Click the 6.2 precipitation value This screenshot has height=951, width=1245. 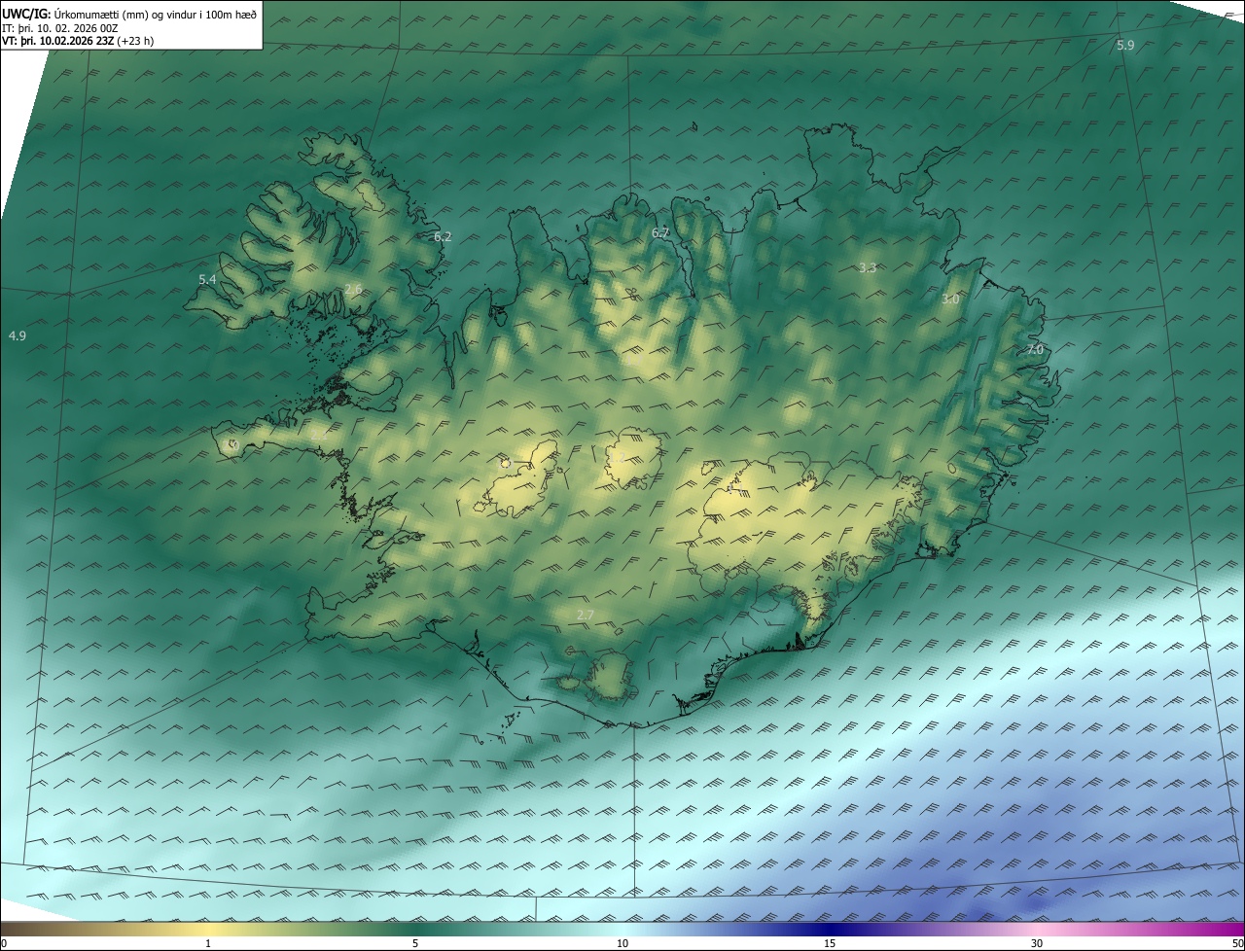pyautogui.click(x=443, y=236)
